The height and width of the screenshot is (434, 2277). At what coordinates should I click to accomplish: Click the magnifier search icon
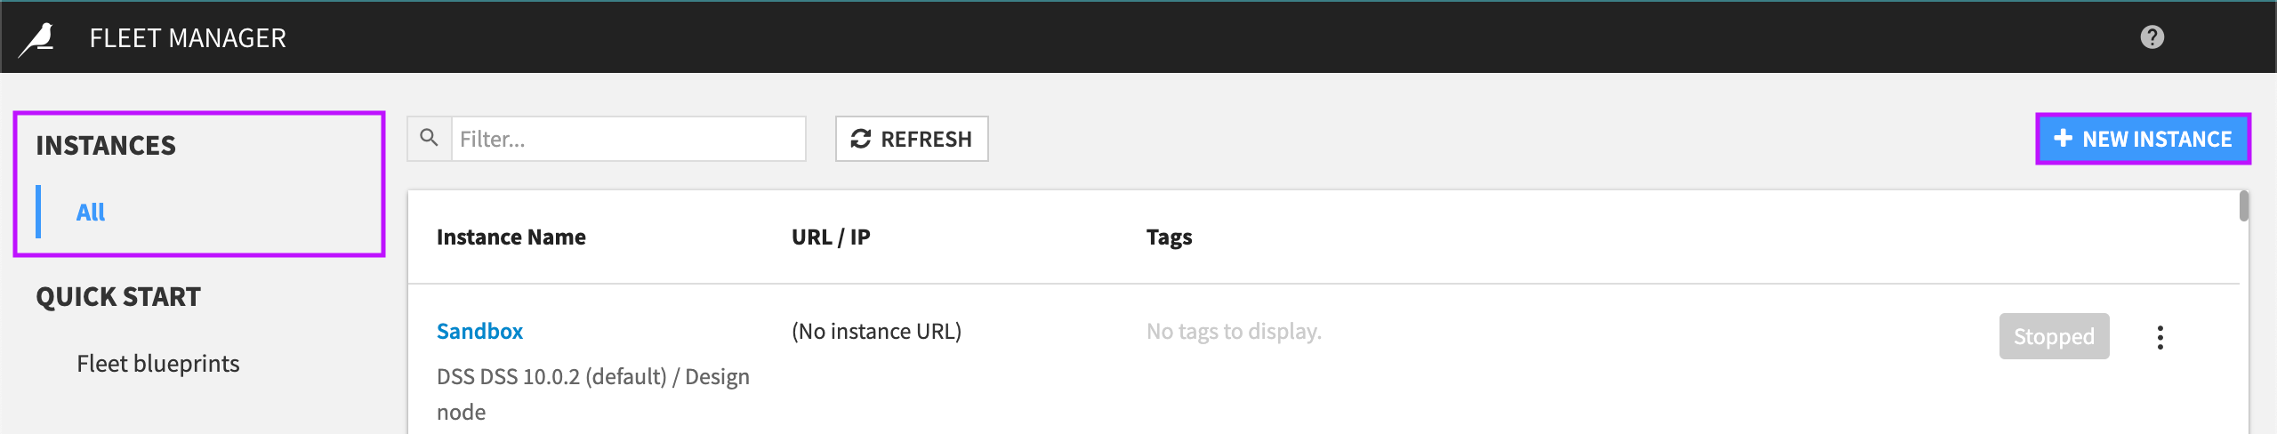[x=430, y=139]
